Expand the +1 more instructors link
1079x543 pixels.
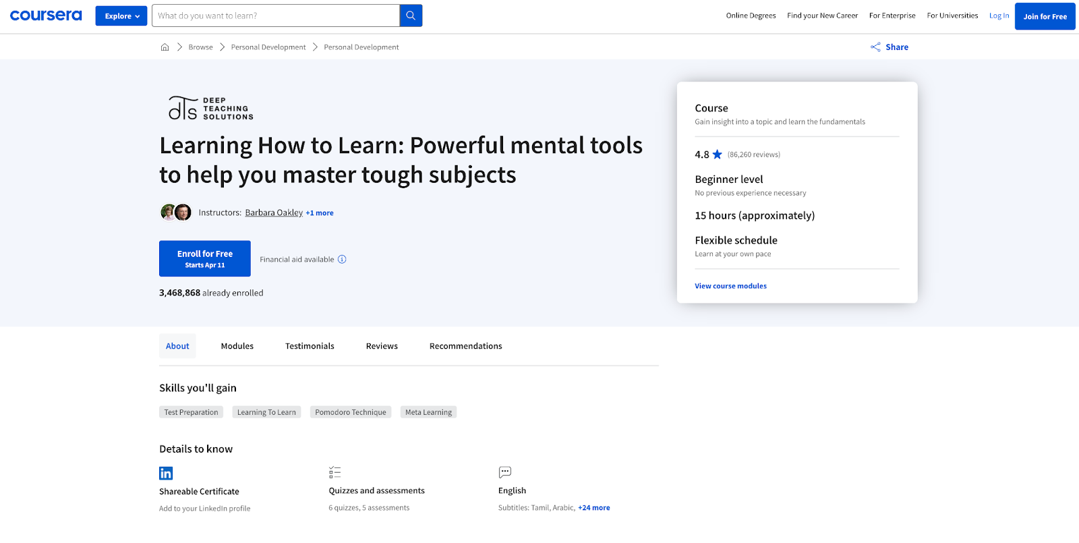click(320, 213)
